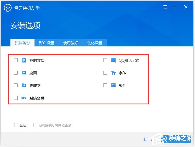Open the hamburger menu in title bar
The image size is (195, 147).
[165, 7]
